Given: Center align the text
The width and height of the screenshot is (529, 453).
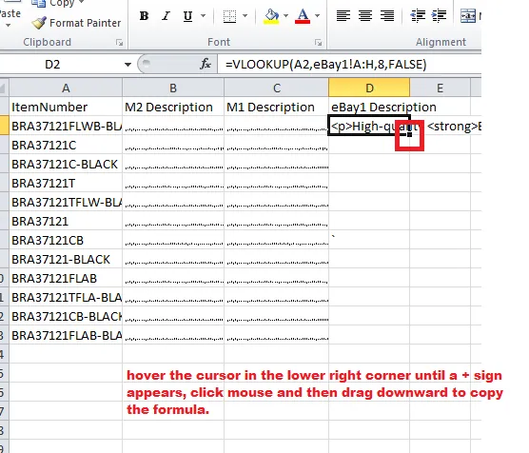Looking at the screenshot, I should click(x=365, y=15).
